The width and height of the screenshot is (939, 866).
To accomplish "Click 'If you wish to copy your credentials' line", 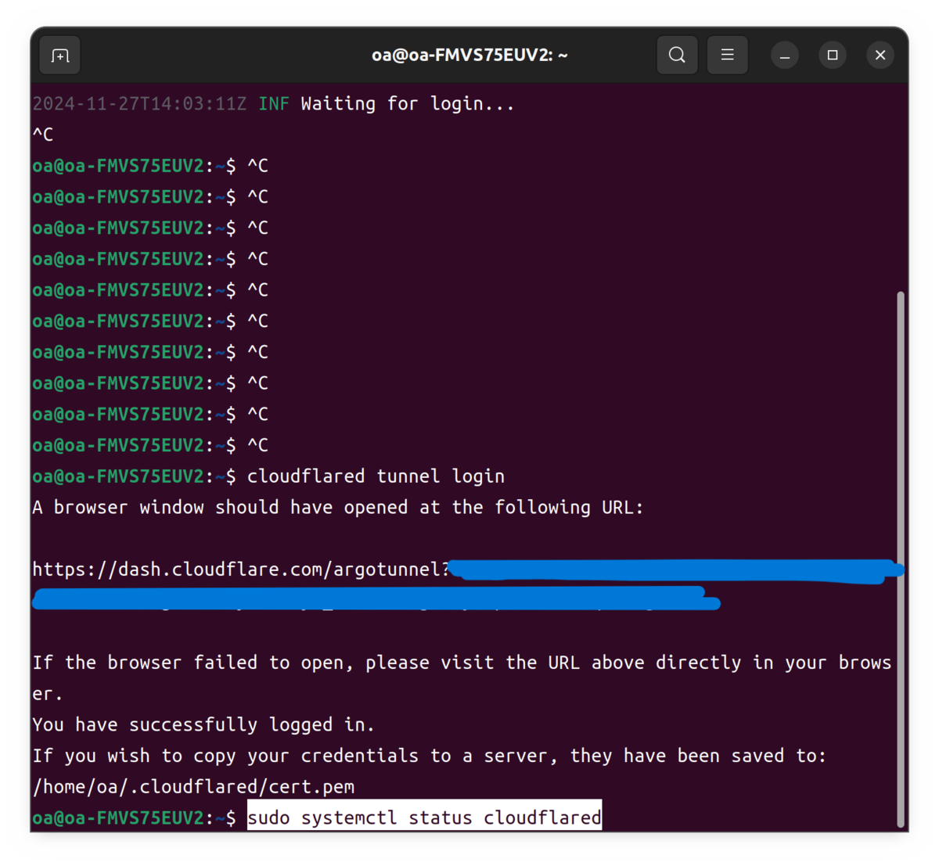I will point(430,756).
